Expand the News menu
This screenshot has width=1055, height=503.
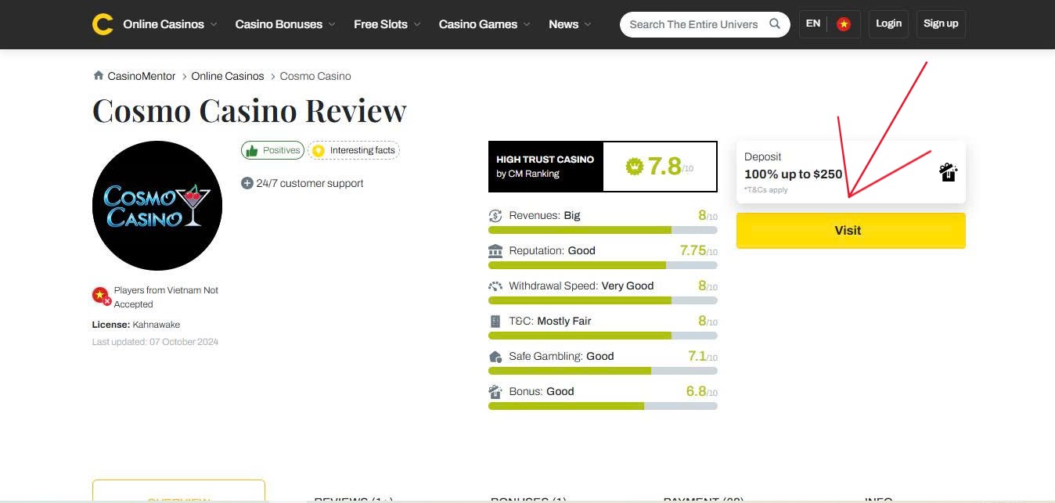(570, 24)
